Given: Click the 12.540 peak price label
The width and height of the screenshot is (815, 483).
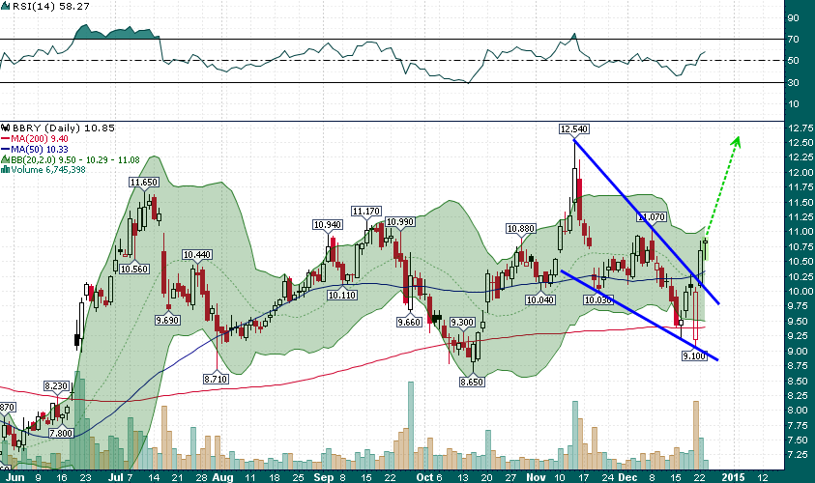Looking at the screenshot, I should [574, 128].
